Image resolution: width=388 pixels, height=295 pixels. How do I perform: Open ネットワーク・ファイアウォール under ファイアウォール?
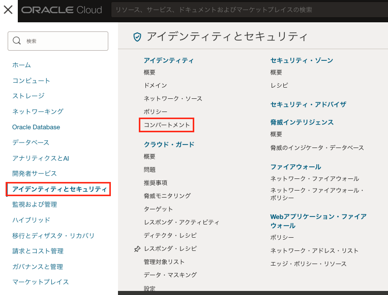pyautogui.click(x=314, y=178)
